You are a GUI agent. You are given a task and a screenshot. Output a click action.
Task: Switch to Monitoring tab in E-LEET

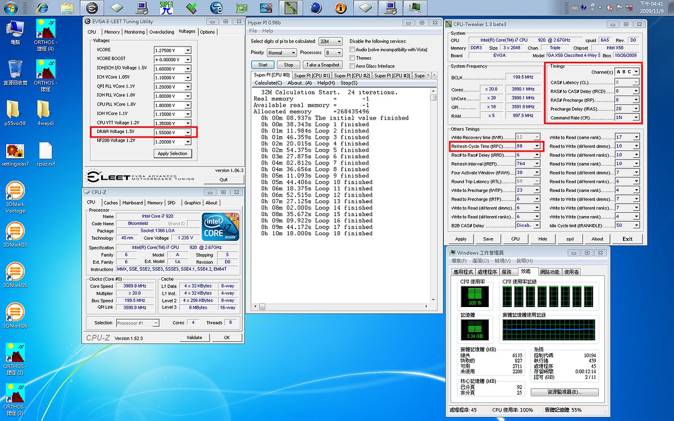(134, 32)
